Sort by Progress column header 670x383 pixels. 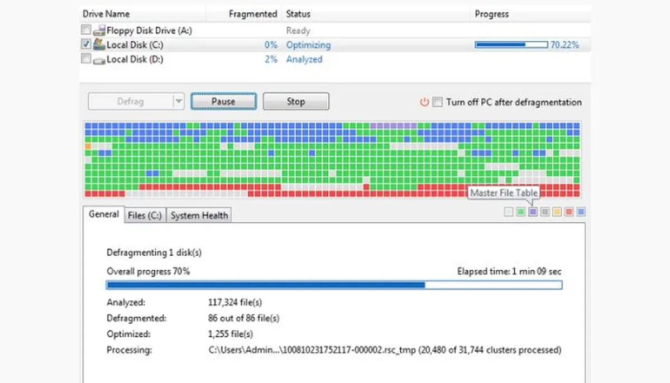click(x=530, y=13)
